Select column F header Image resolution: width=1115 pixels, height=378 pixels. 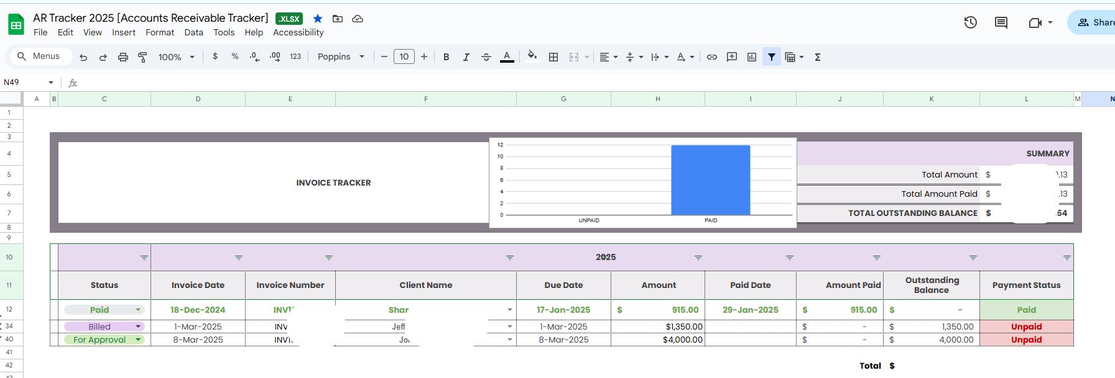coord(426,99)
